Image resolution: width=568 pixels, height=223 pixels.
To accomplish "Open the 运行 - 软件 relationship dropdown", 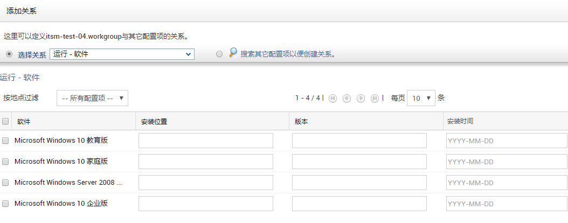I will pos(122,54).
